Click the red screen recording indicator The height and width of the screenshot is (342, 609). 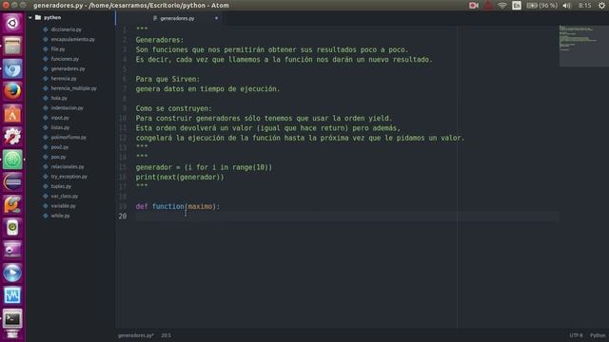tap(474, 6)
